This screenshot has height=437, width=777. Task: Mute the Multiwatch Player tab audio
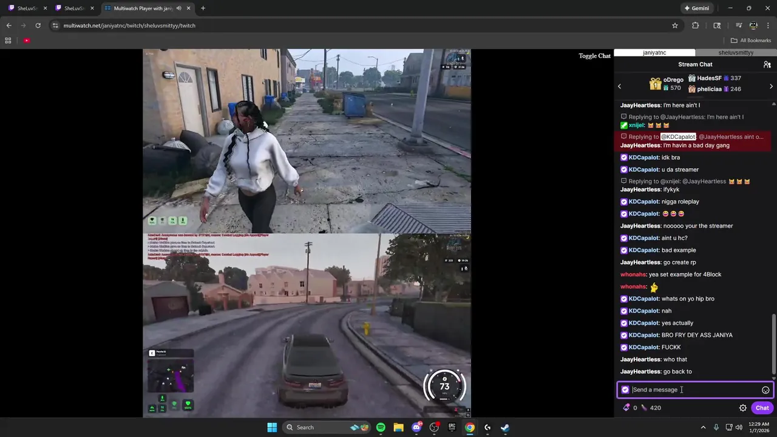[x=178, y=8]
